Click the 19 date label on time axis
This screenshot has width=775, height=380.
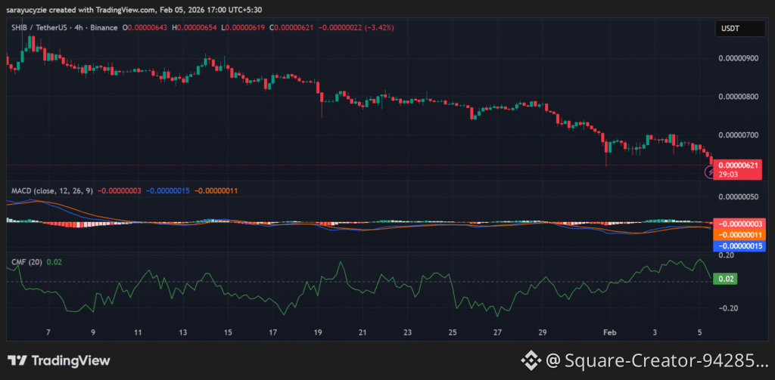[x=318, y=332]
